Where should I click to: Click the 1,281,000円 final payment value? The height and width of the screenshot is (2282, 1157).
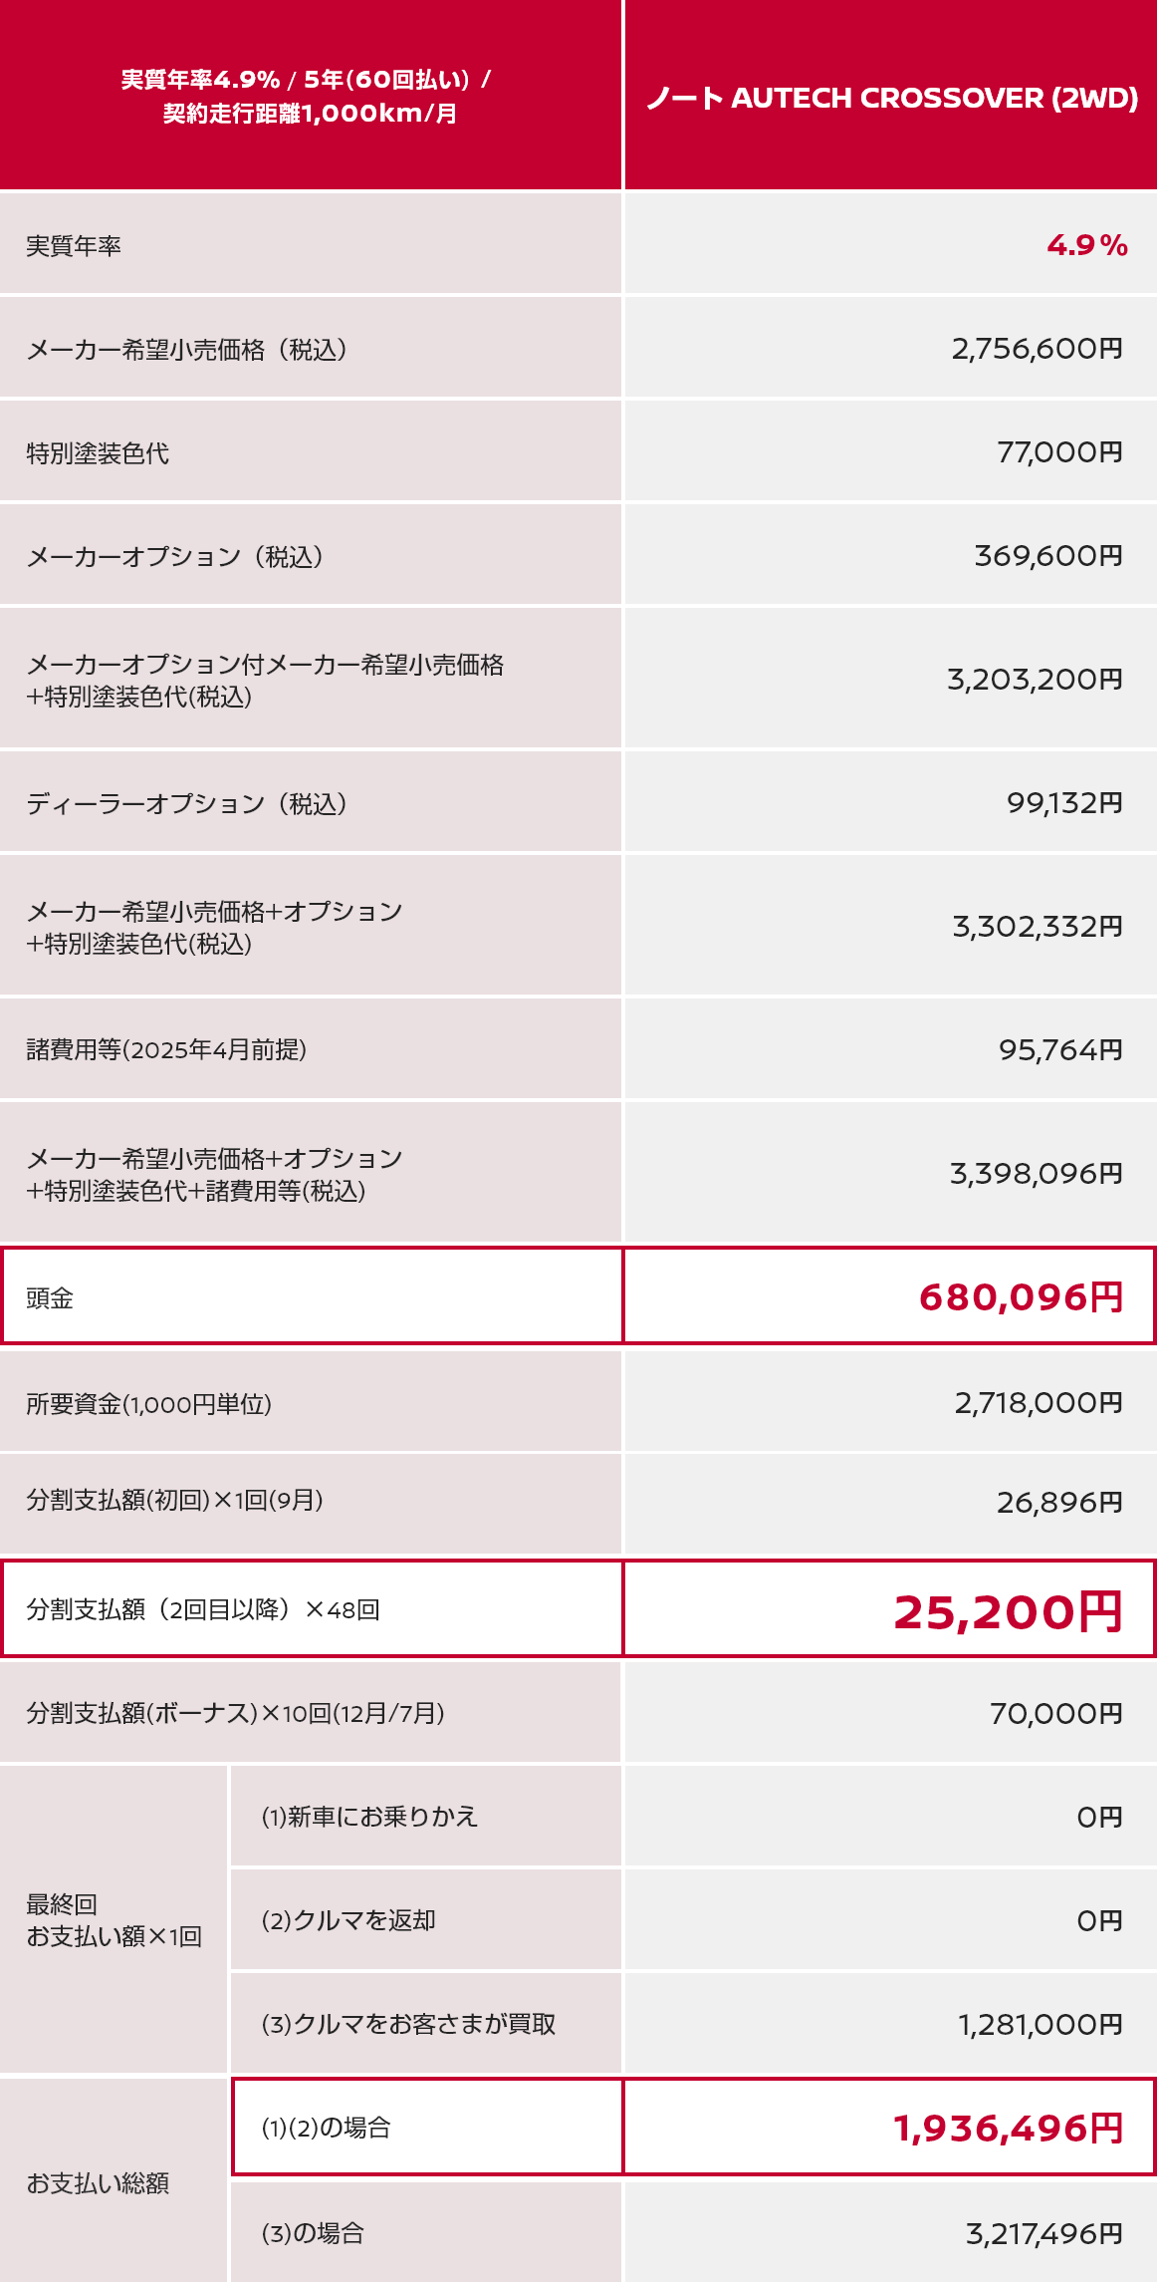point(1041,2025)
